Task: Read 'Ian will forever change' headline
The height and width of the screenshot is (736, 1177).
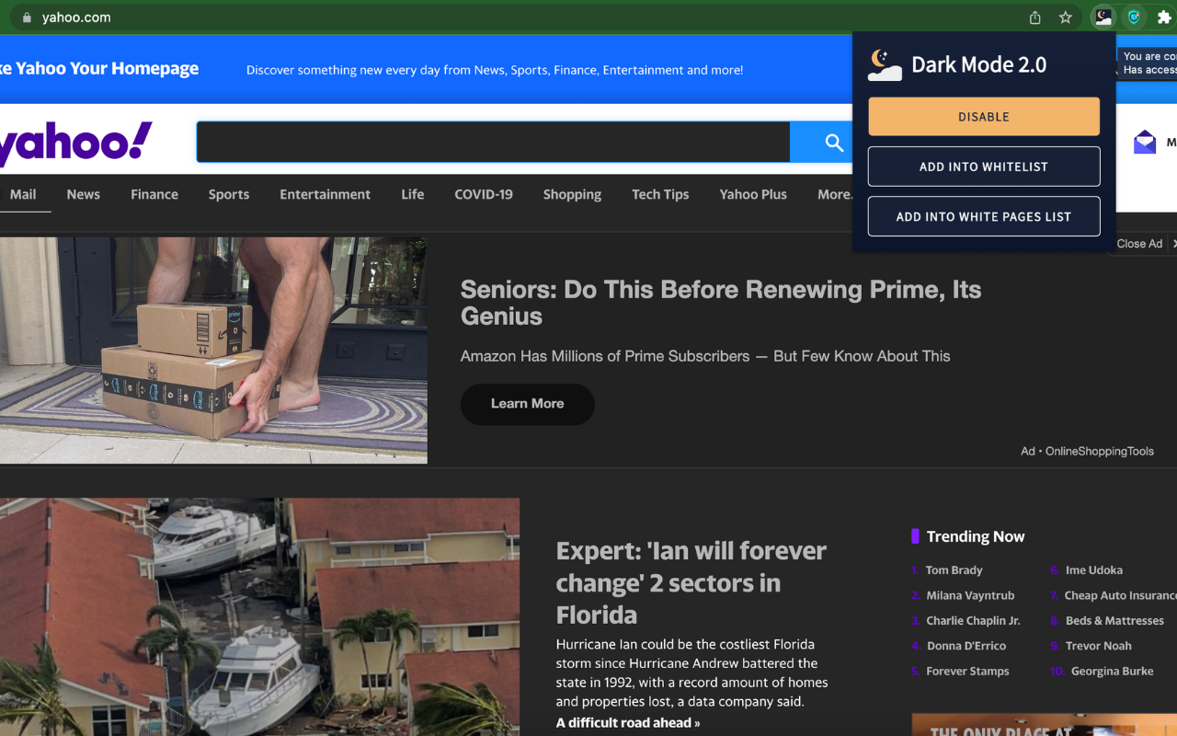Action: 691,582
